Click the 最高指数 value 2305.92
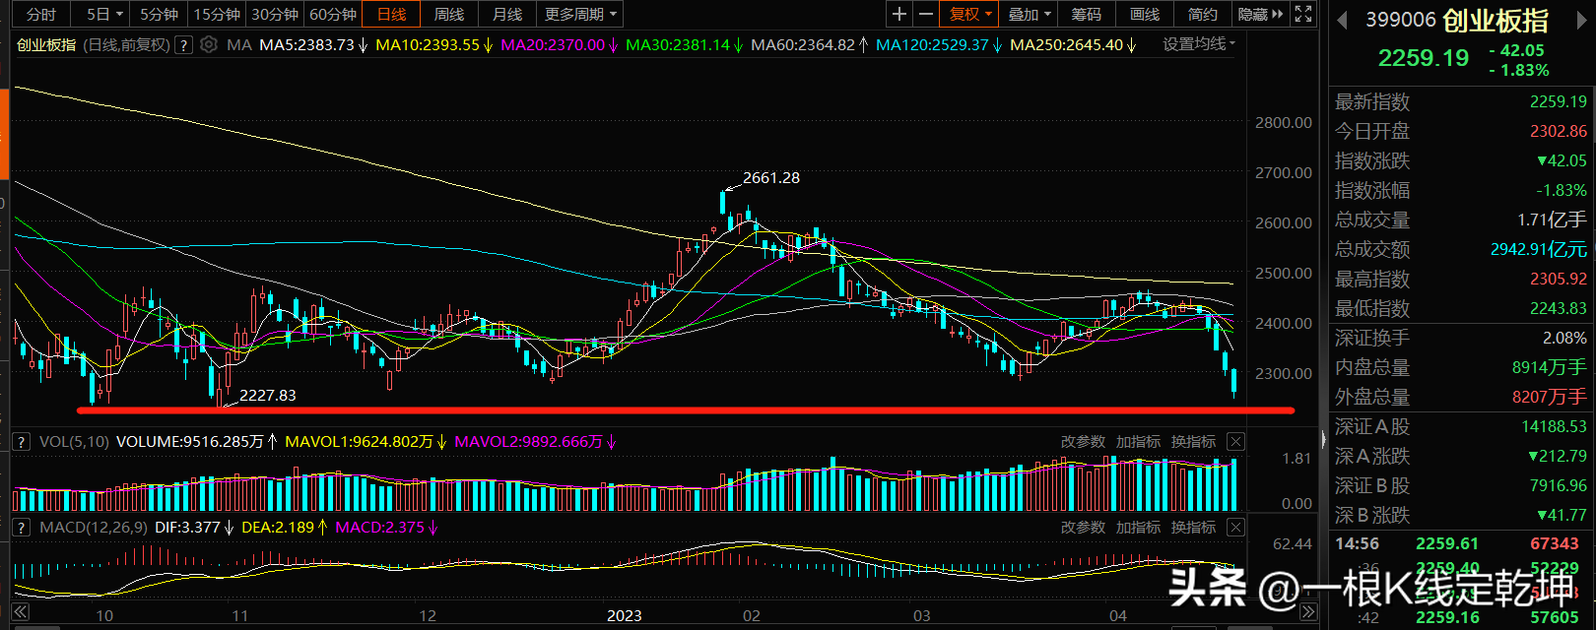 pos(1558,279)
